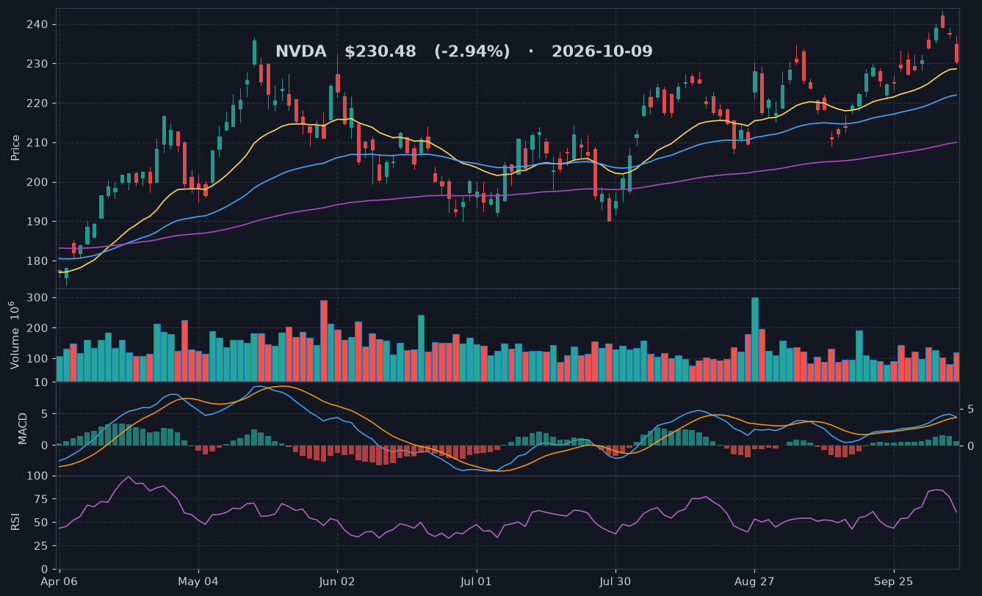Click the tall red volume bar before Jun 02
The height and width of the screenshot is (596, 982).
(324, 341)
